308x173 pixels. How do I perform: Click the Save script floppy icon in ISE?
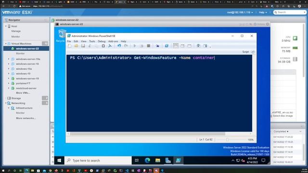coord(83,46)
